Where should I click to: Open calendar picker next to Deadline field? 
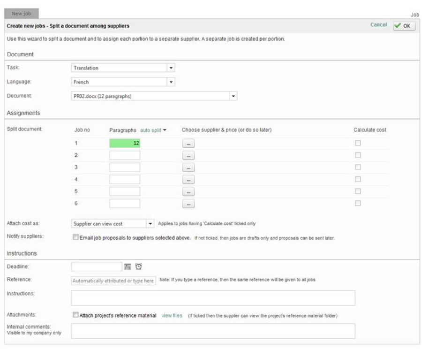coord(128,266)
